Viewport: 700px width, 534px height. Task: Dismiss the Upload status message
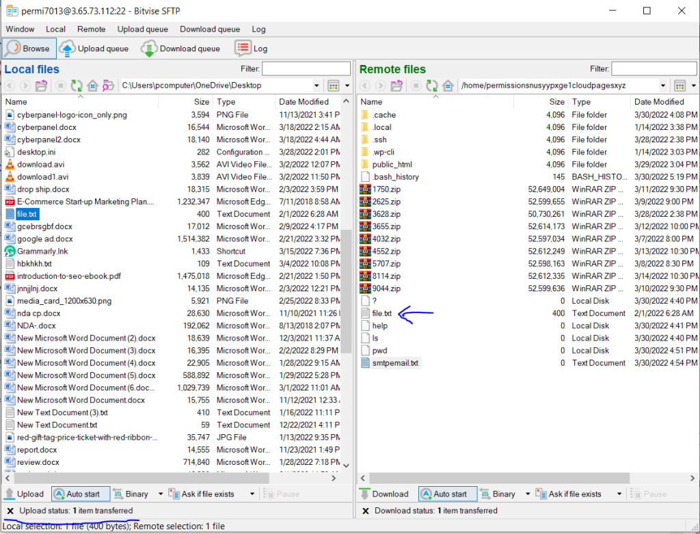click(10, 511)
